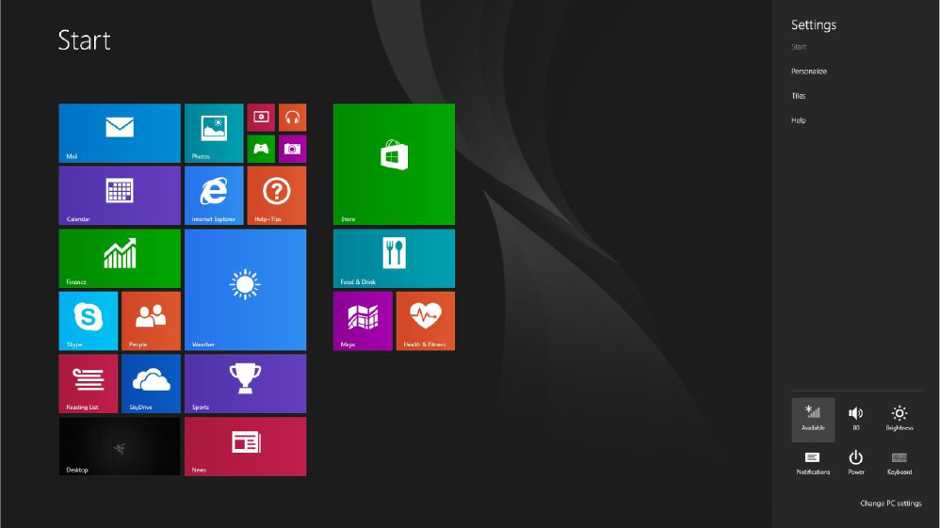Open the Help+Tips tile
Image resolution: width=940 pixels, height=528 pixels.
pos(276,196)
